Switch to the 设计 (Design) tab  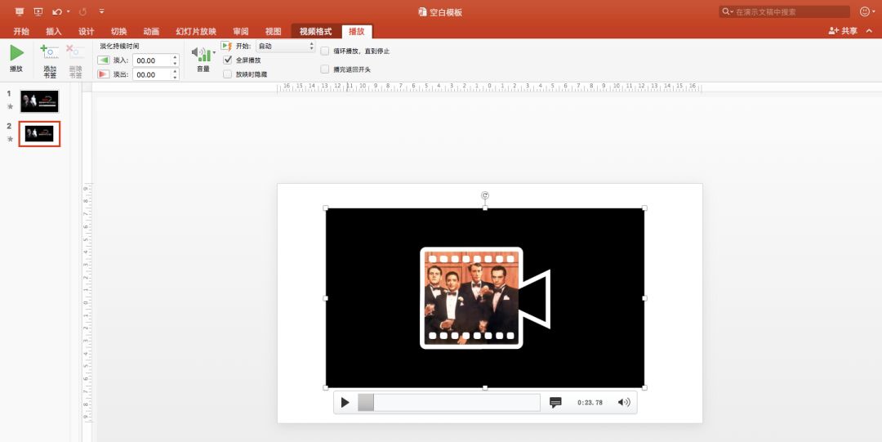[86, 32]
